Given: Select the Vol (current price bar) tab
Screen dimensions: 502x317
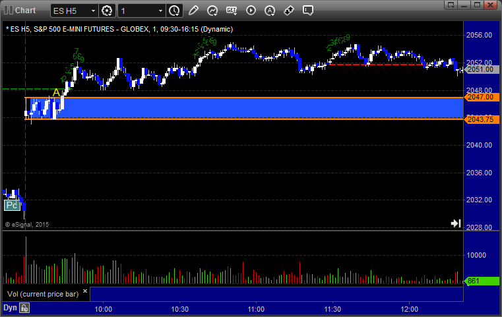Looking at the screenshot, I should point(42,293).
